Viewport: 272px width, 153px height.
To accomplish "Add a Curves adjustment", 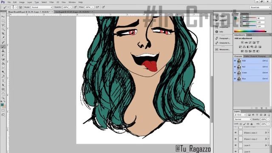I will pos(250,42).
